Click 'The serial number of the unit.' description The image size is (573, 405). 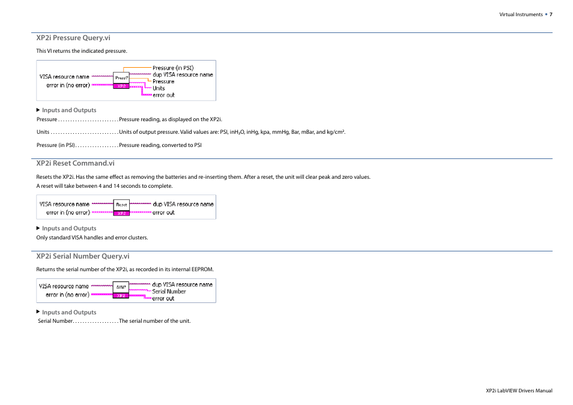[155, 321]
